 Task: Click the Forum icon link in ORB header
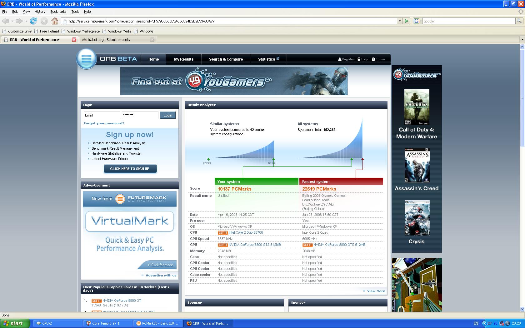pyautogui.click(x=378, y=59)
